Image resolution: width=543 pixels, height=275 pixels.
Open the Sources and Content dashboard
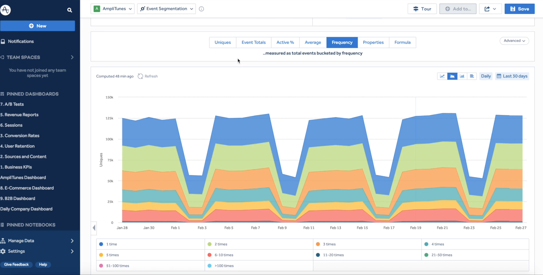click(x=23, y=157)
